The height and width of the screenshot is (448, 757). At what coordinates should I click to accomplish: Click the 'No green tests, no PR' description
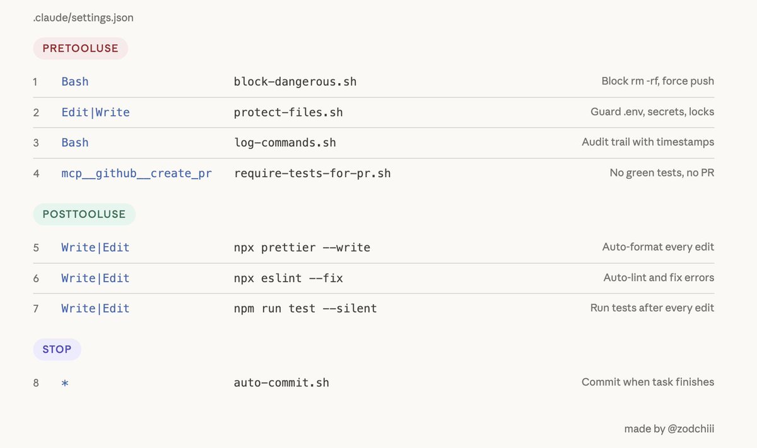click(x=662, y=173)
